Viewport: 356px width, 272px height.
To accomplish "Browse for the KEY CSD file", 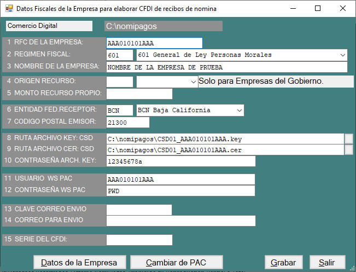I will 348,139.
